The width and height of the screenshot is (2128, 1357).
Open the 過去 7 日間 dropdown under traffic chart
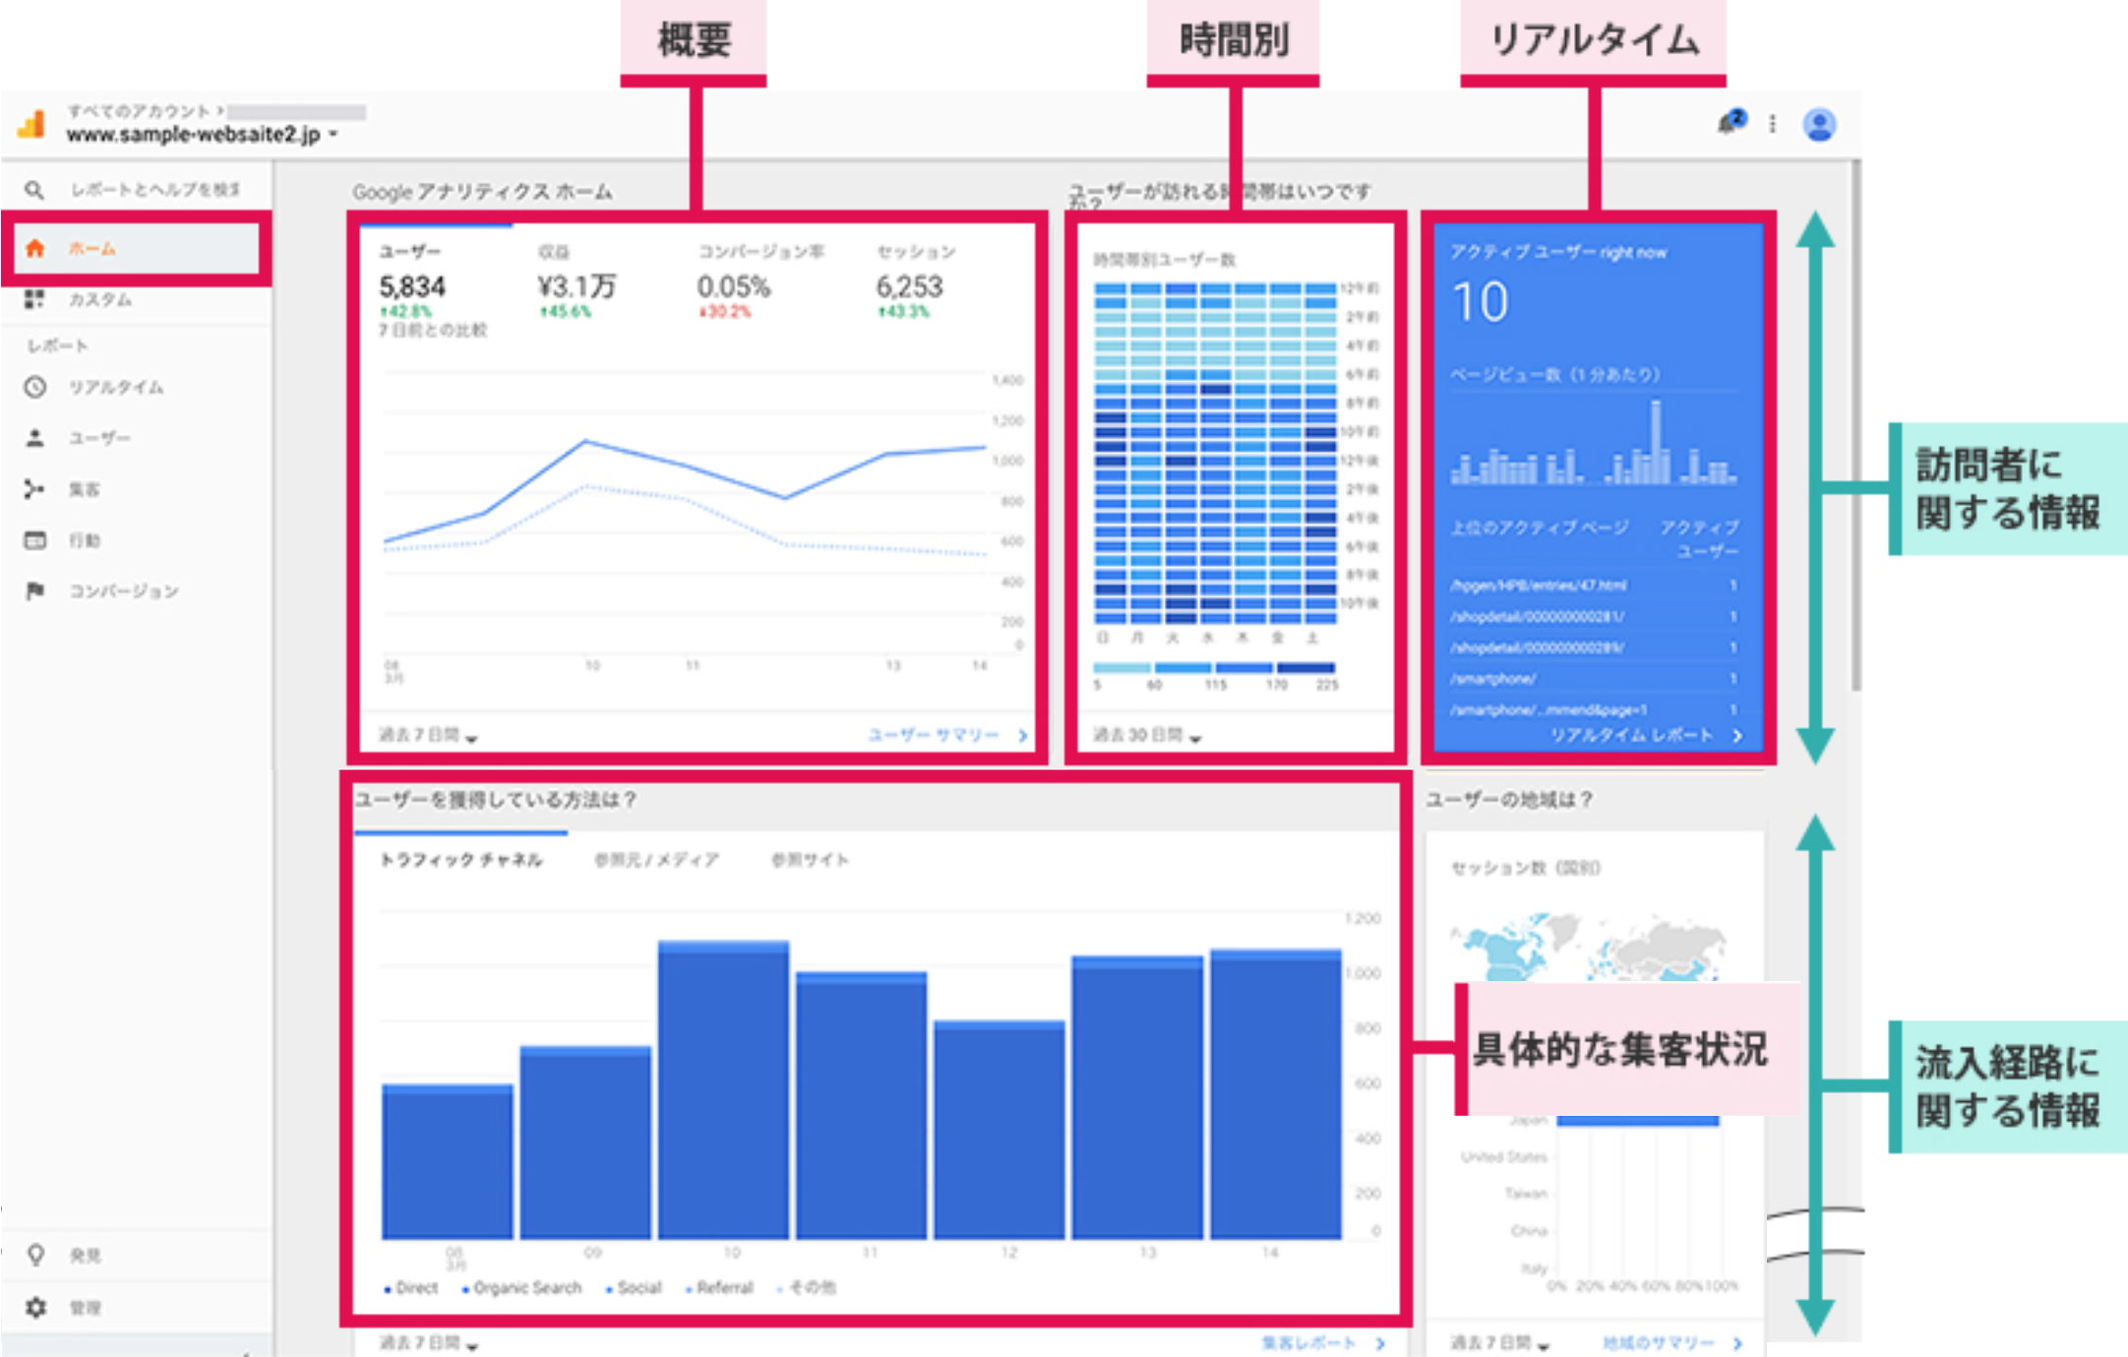click(x=428, y=1343)
